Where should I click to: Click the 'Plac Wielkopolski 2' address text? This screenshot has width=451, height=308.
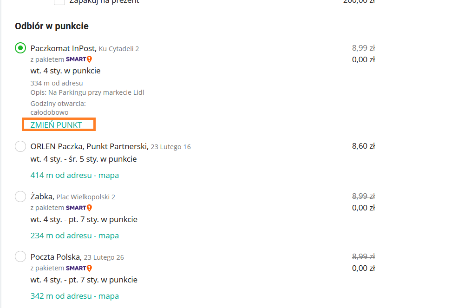86,197
